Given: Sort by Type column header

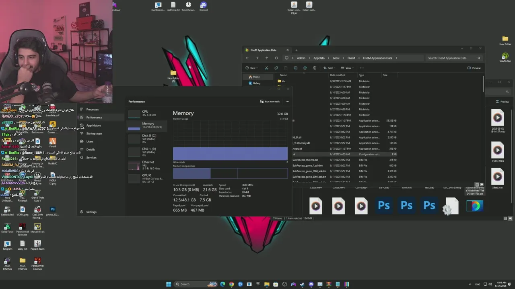Looking at the screenshot, I should (369, 75).
